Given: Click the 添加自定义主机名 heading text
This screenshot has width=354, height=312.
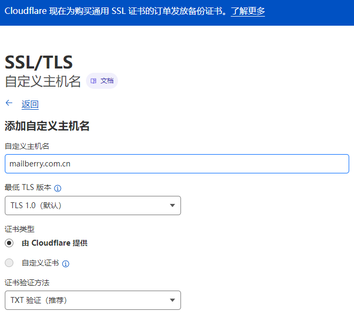Looking at the screenshot, I should (x=47, y=126).
